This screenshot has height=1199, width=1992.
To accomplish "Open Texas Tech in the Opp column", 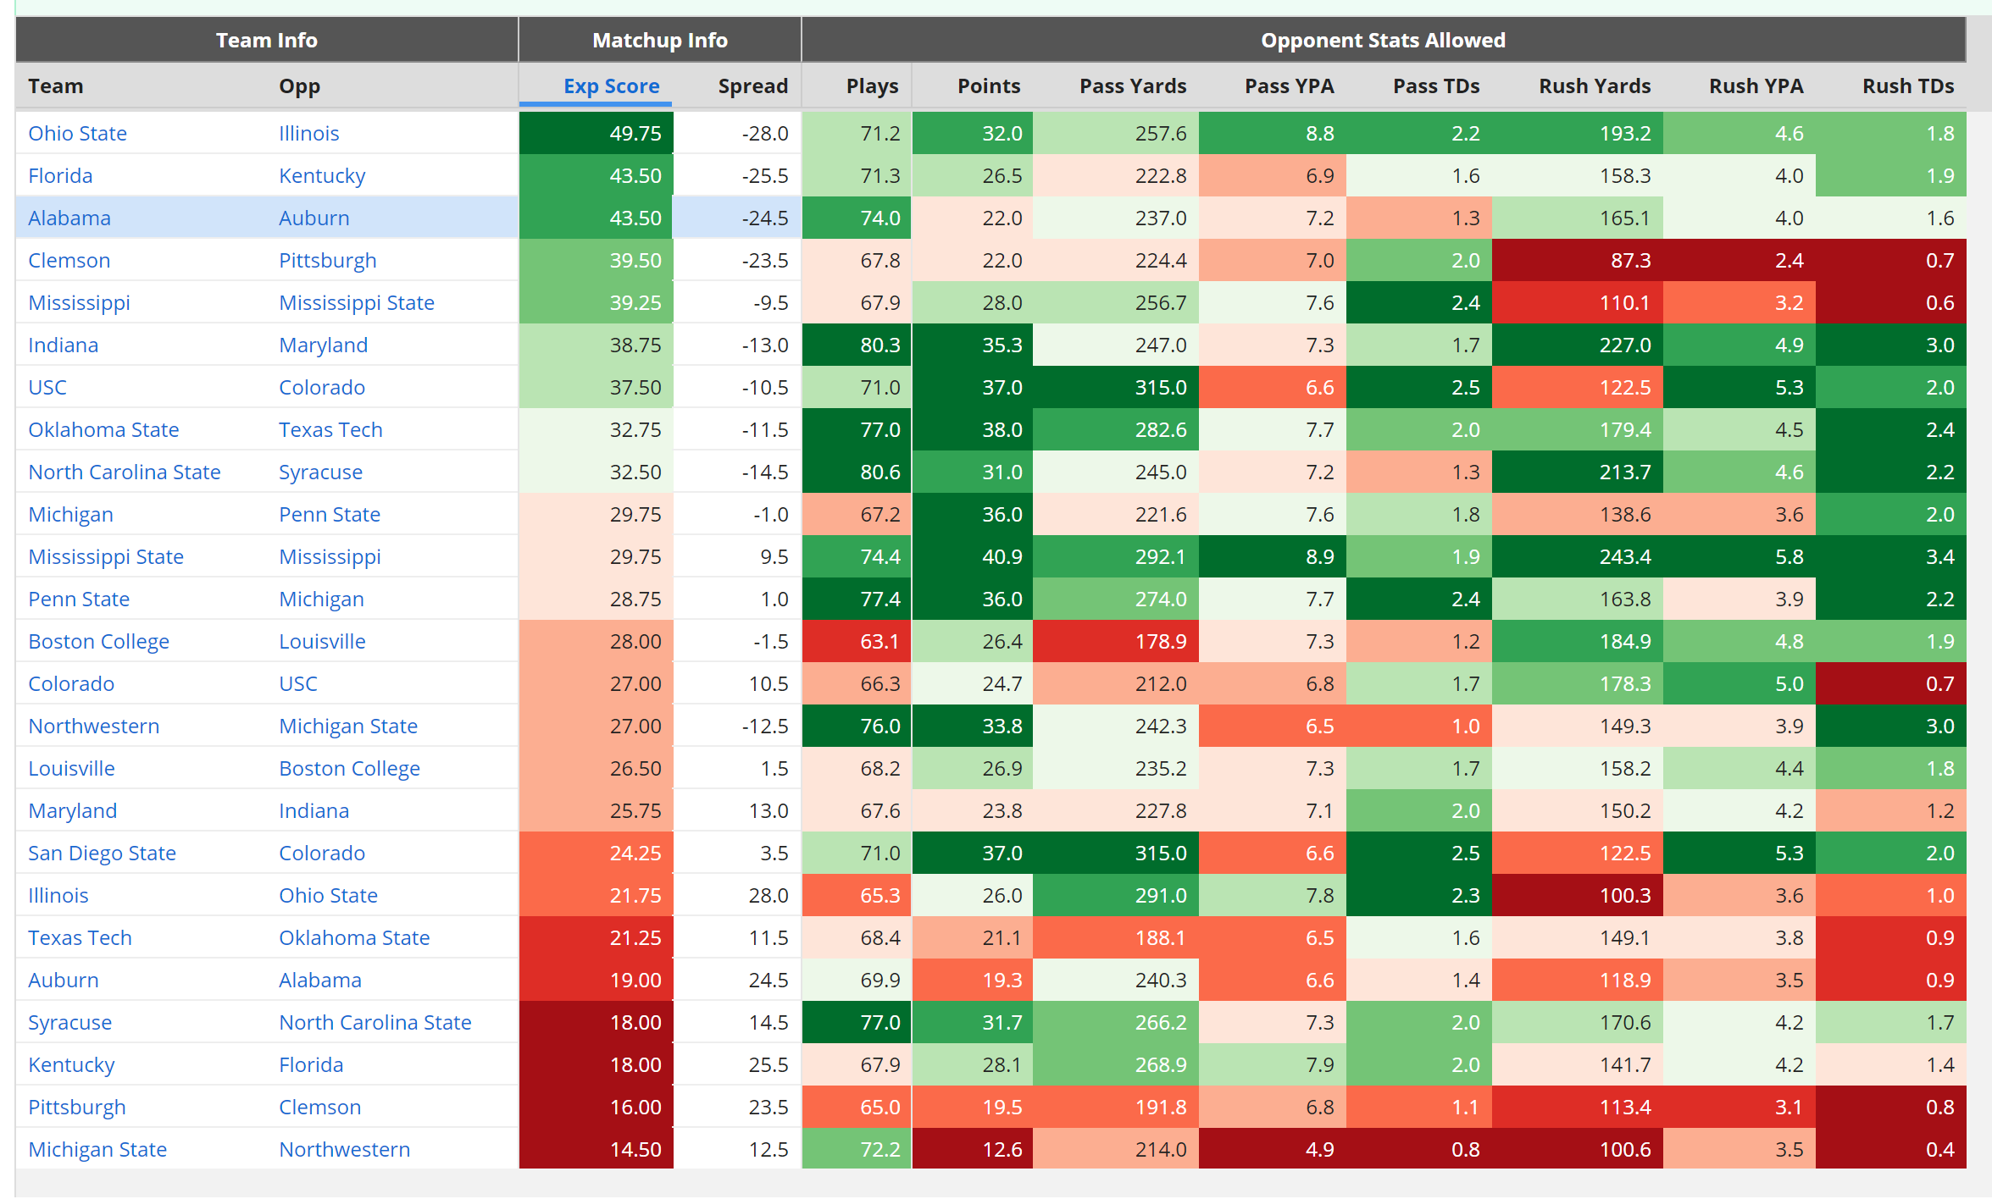I will pos(330,429).
